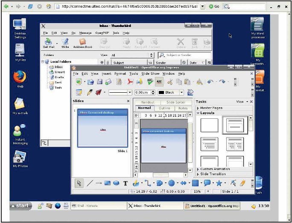
Task: Open the Tasks panel View dropdown
Action: 242,102
